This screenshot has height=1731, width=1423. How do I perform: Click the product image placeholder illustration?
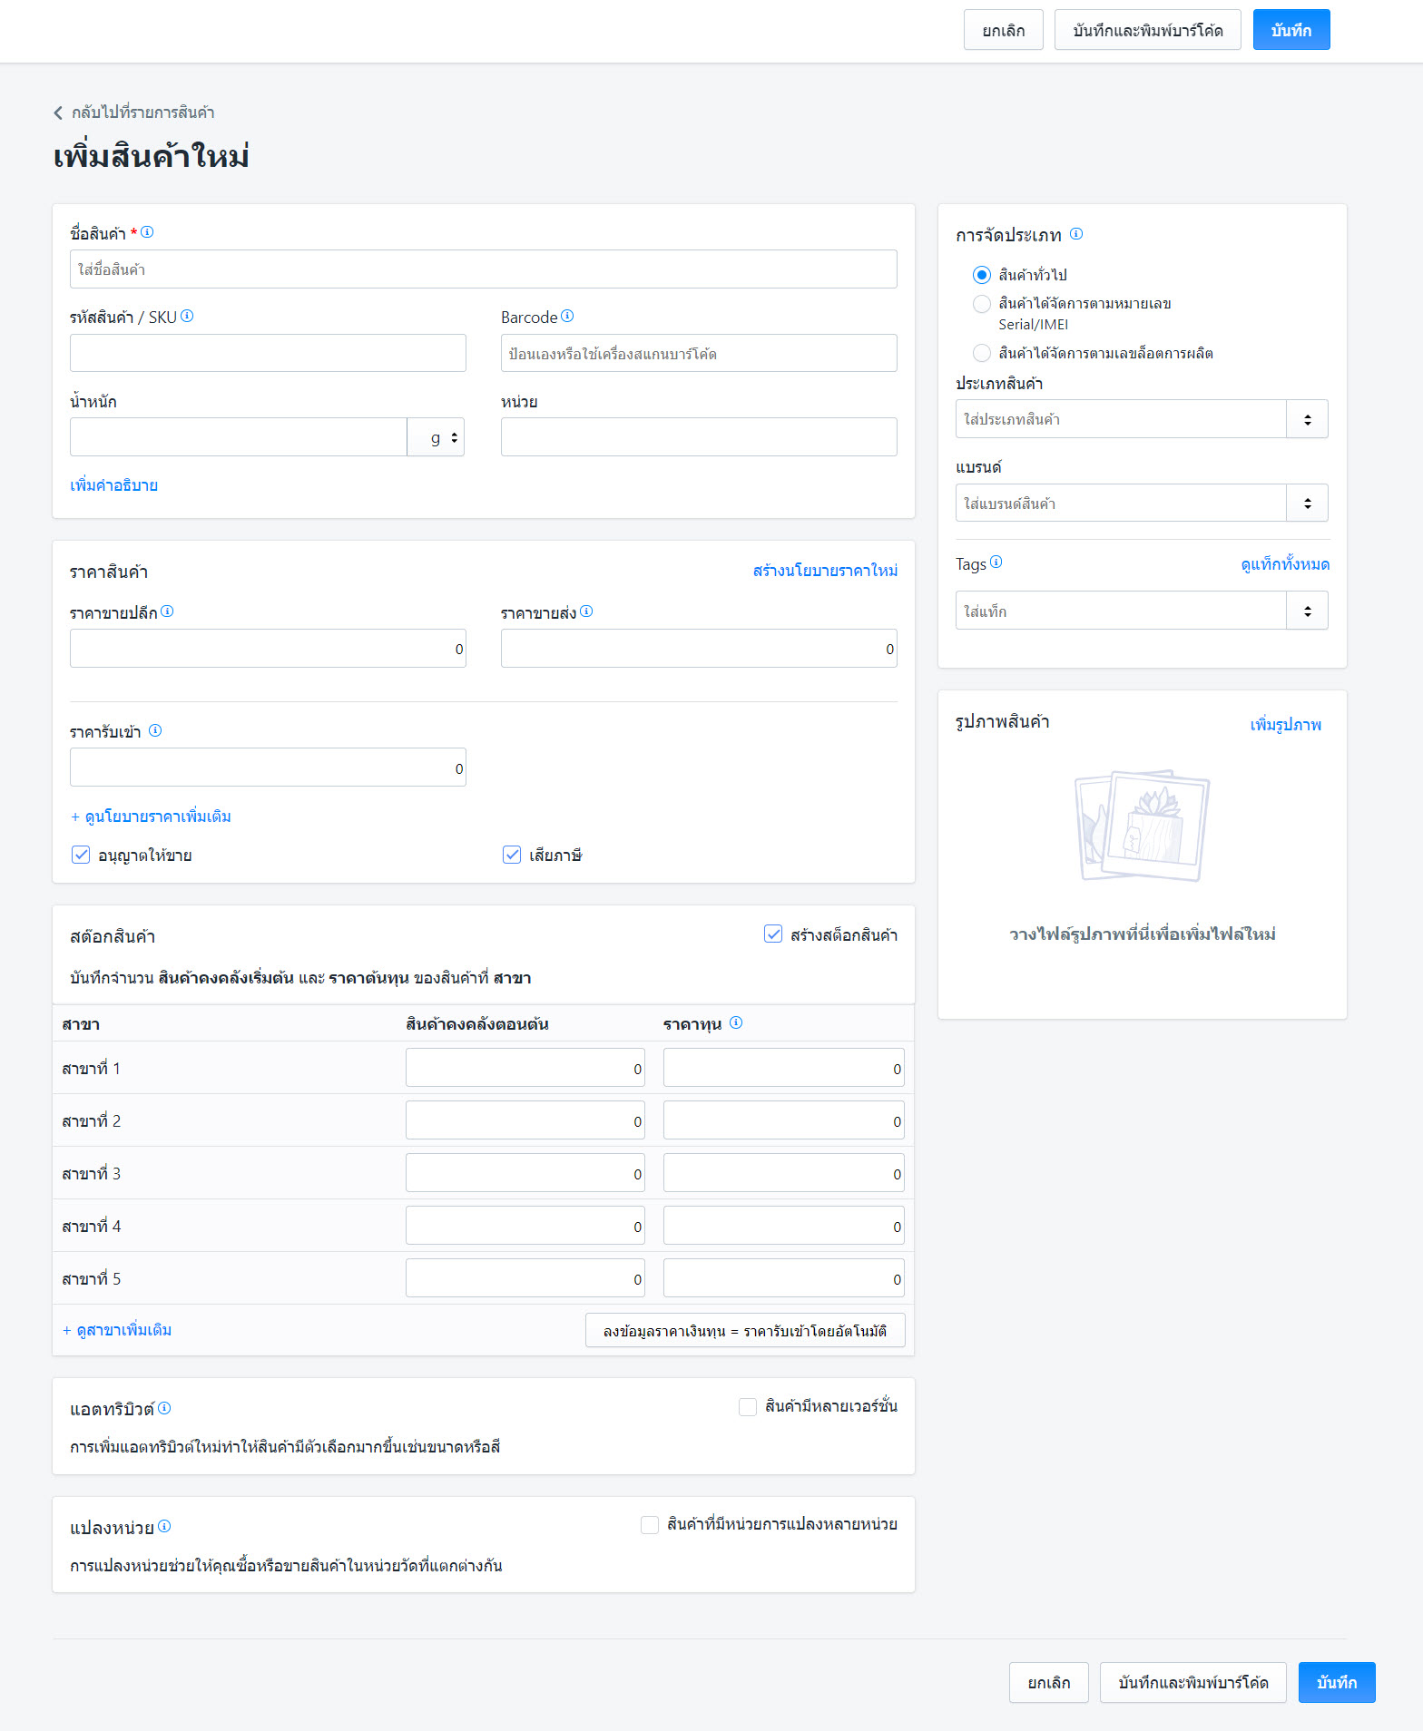pyautogui.click(x=1142, y=826)
